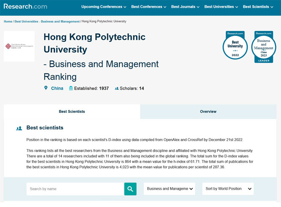Switch to the Overview tab
The width and height of the screenshot is (281, 207).
click(x=208, y=112)
